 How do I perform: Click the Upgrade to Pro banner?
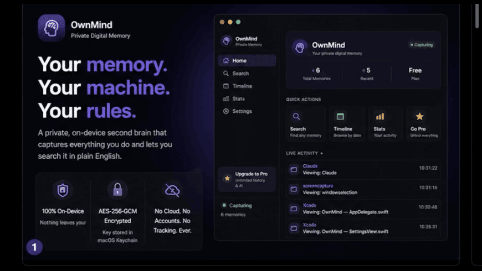pyautogui.click(x=247, y=179)
